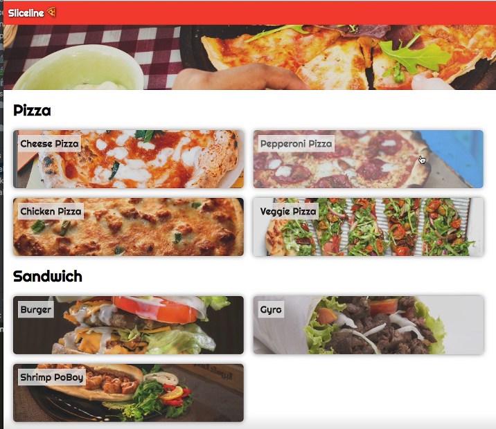Click the Burger label text

point(36,309)
